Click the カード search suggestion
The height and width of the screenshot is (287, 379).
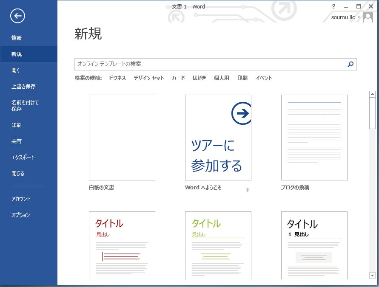178,78
